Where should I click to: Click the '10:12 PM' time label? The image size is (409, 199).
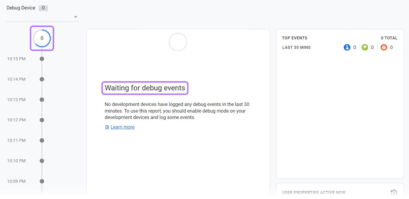(x=16, y=120)
